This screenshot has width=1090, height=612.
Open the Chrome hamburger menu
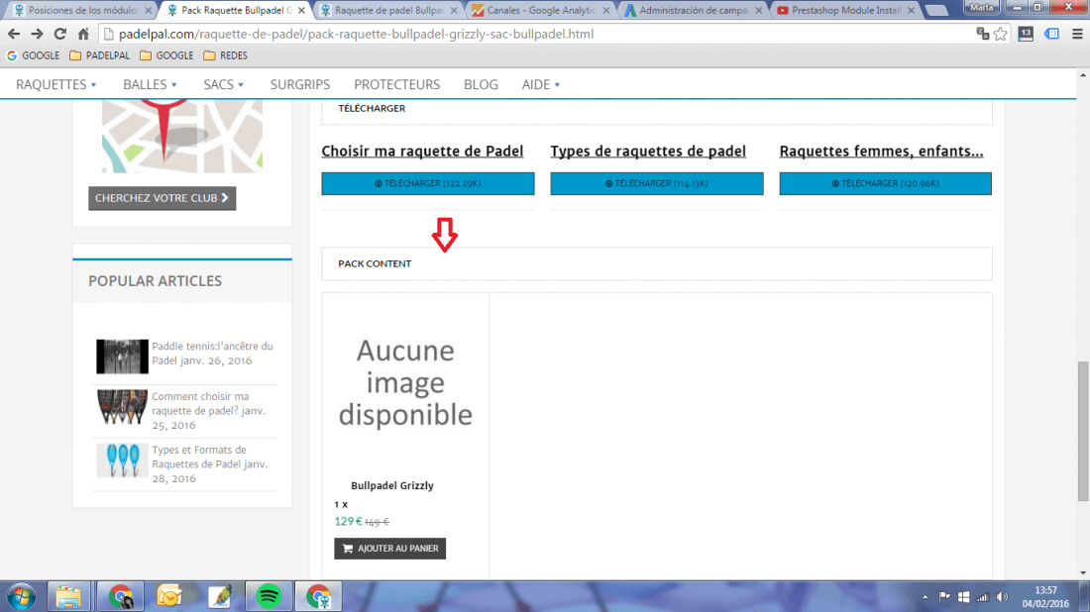(x=1077, y=34)
